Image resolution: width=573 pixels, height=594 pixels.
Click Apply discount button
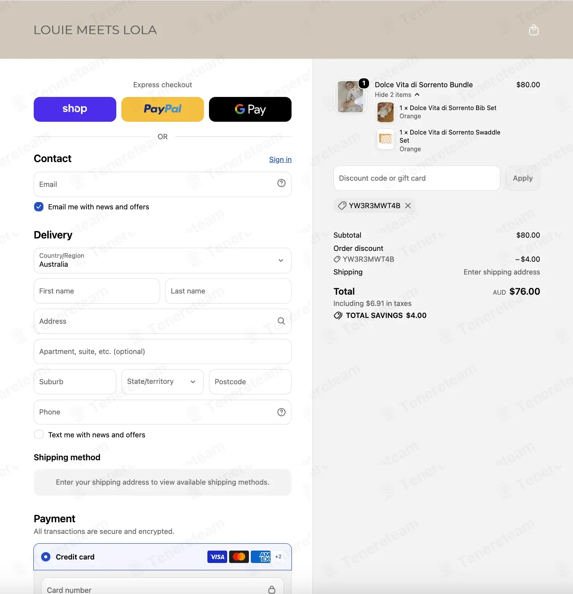pyautogui.click(x=523, y=178)
